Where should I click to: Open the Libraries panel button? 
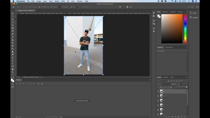click(194, 17)
